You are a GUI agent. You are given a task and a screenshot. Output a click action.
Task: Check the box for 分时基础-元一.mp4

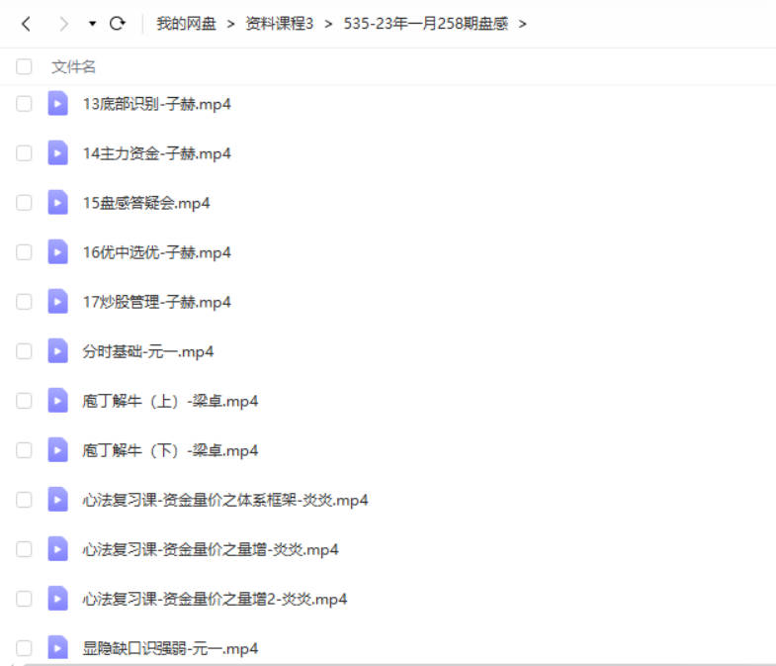[24, 351]
